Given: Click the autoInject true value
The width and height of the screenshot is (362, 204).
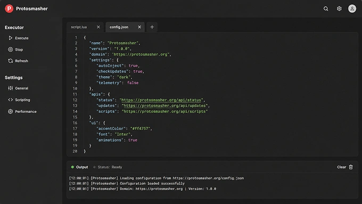Looking at the screenshot, I should tap(133, 66).
